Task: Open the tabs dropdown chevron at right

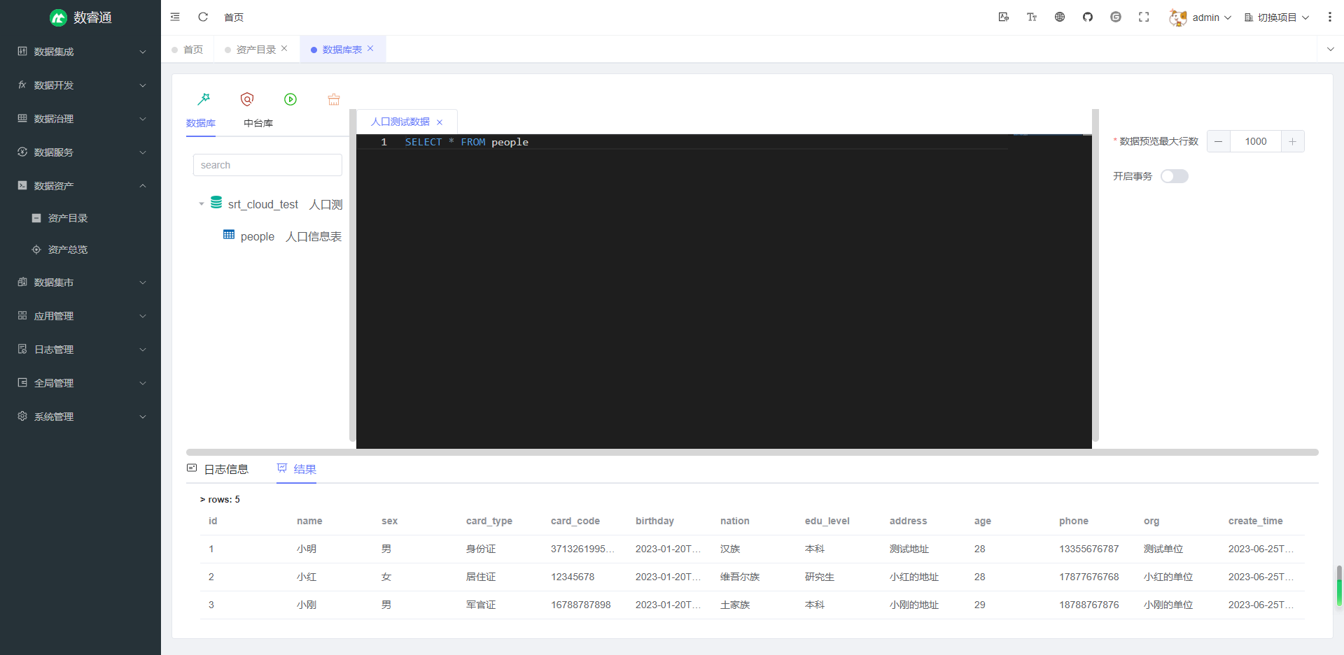Action: 1331,49
